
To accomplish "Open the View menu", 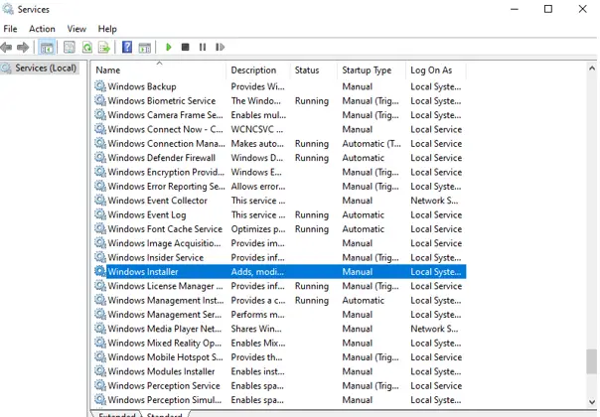I will [76, 29].
